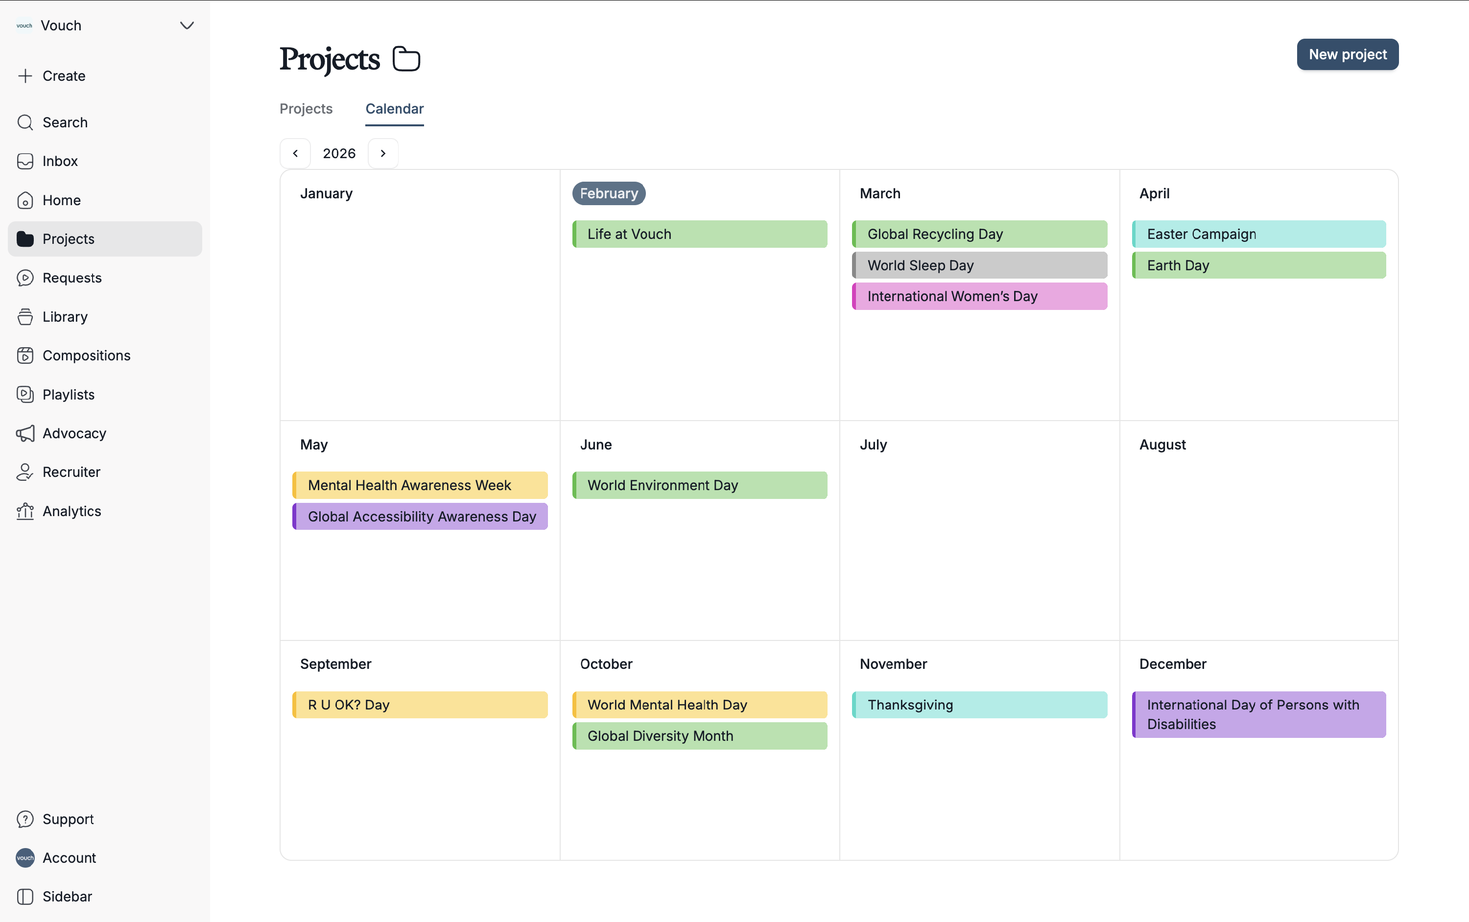Switch to the Projects tab

(x=306, y=109)
